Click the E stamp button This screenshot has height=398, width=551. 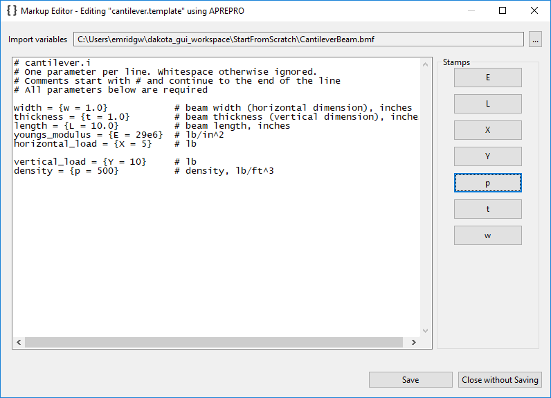click(x=488, y=78)
